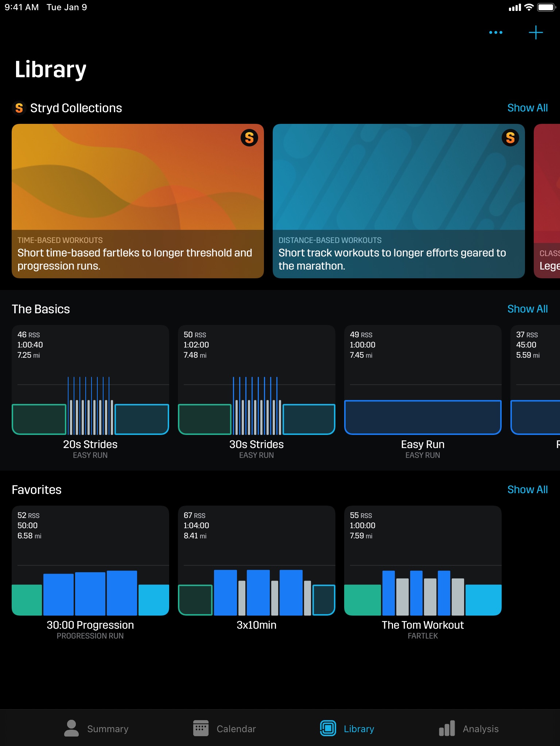The image size is (560, 746).
Task: Show all Favorites workouts
Action: [x=528, y=490]
